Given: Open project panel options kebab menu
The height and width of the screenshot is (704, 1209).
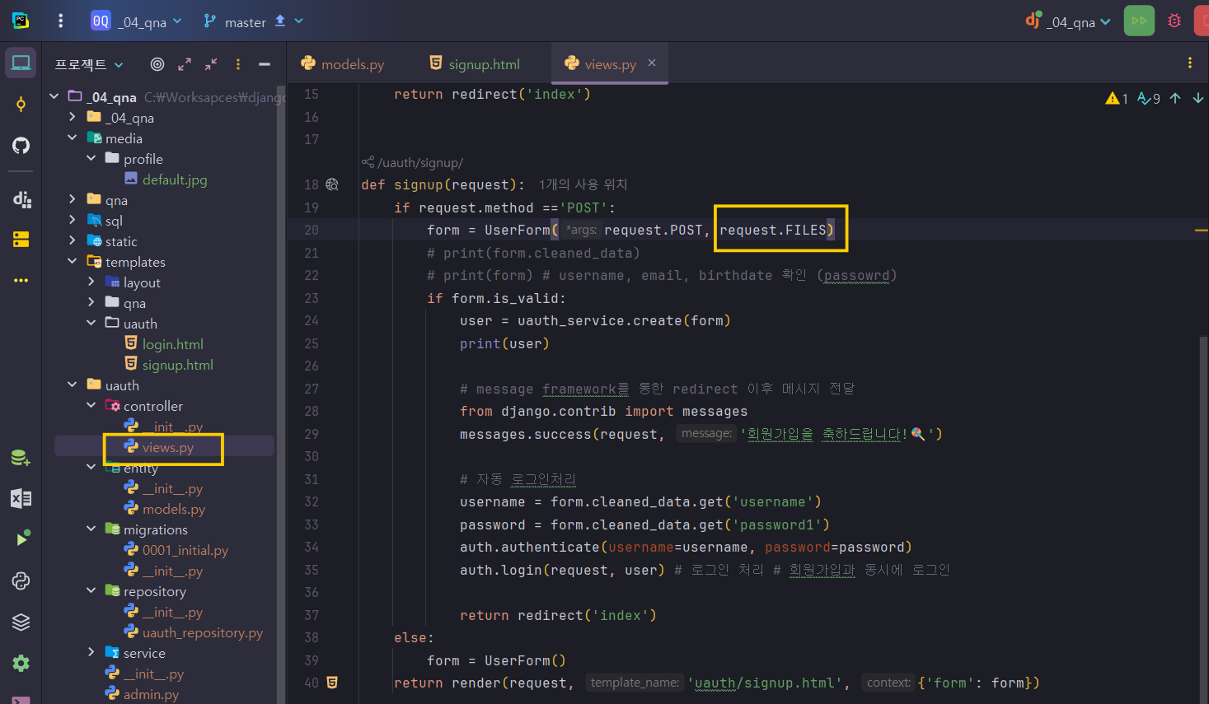Looking at the screenshot, I should (238, 64).
